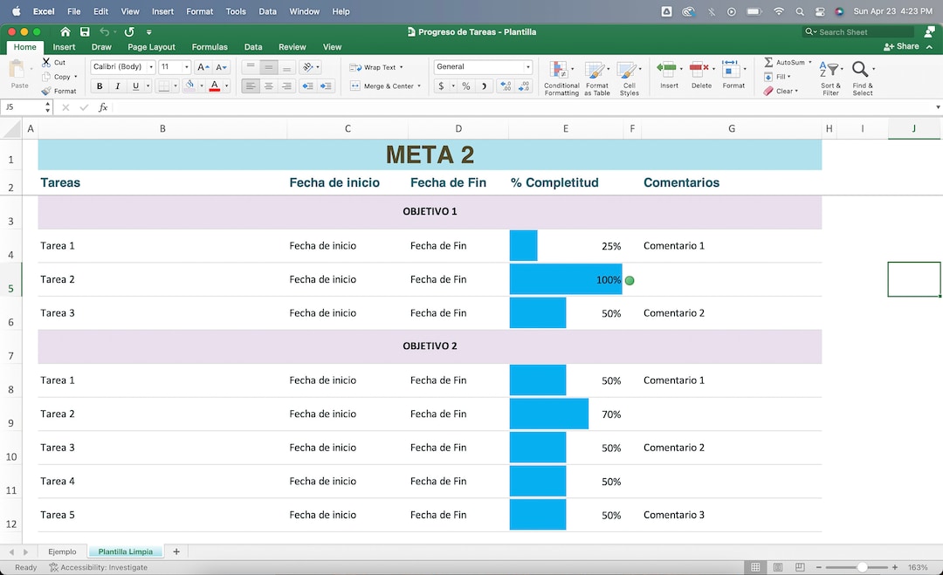Viewport: 943px width, 575px height.
Task: Open the font color picker
Action: coord(215,86)
